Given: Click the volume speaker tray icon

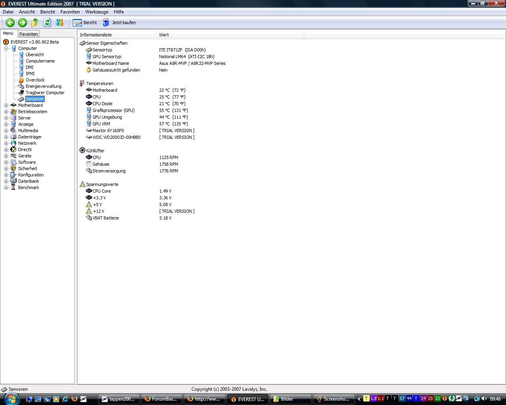Looking at the screenshot, I should (484, 399).
